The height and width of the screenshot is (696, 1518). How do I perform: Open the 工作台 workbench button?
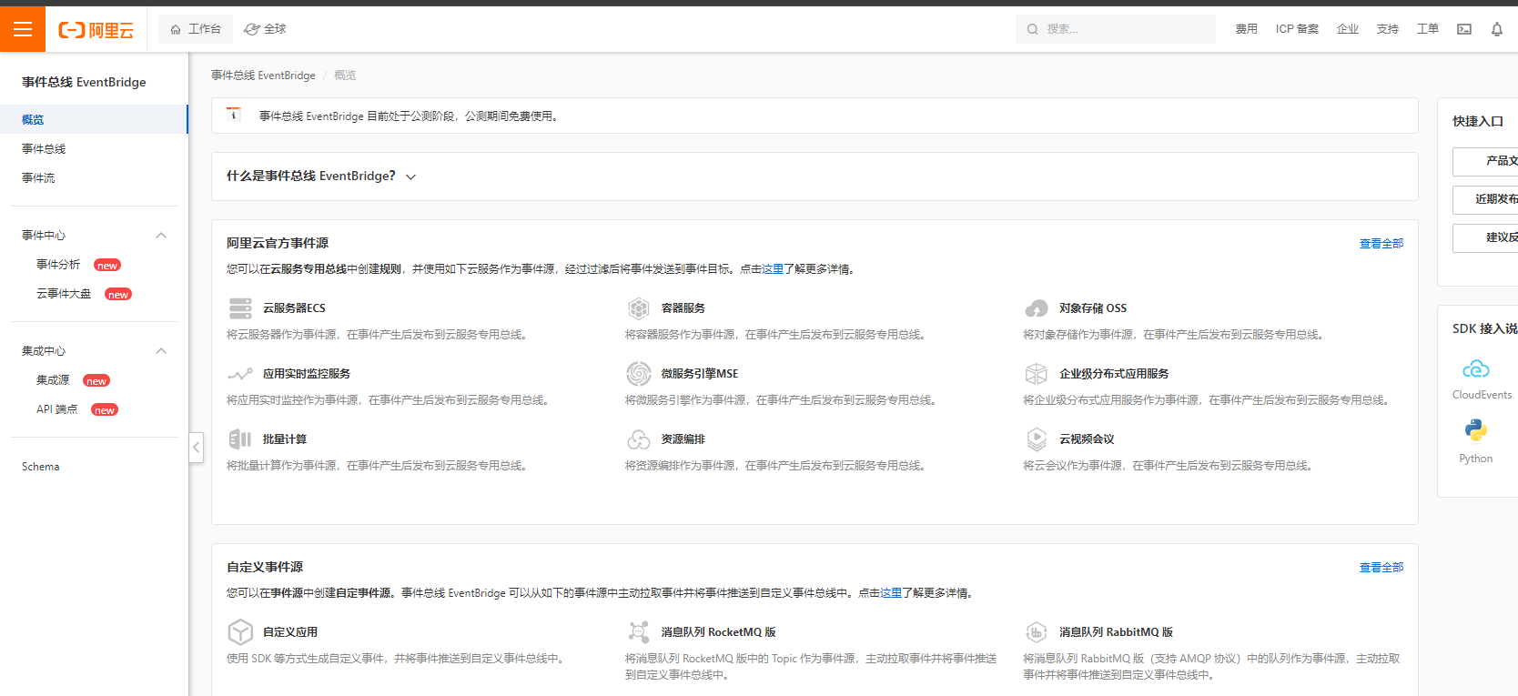pyautogui.click(x=196, y=29)
